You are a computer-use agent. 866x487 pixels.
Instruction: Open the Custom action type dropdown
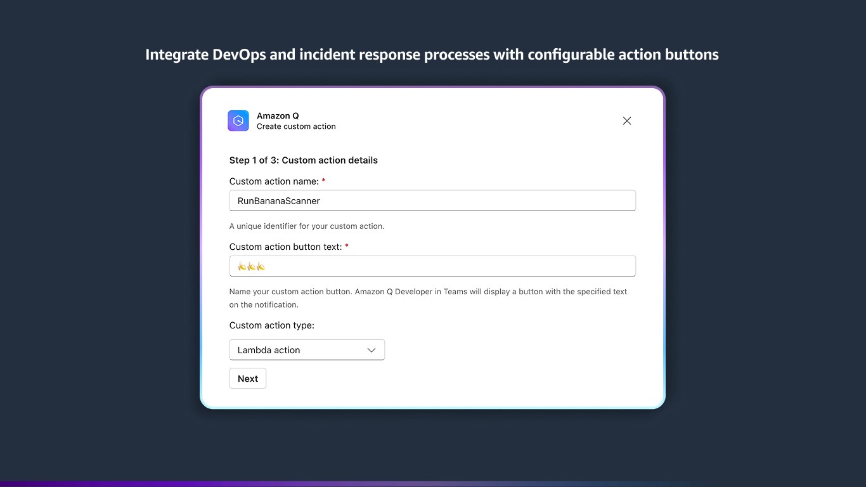[307, 350]
